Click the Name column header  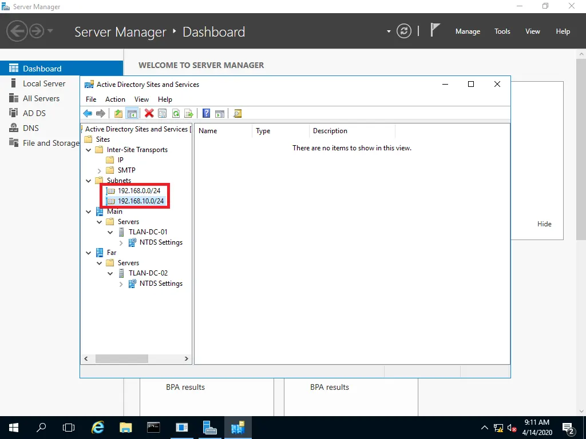coord(224,131)
